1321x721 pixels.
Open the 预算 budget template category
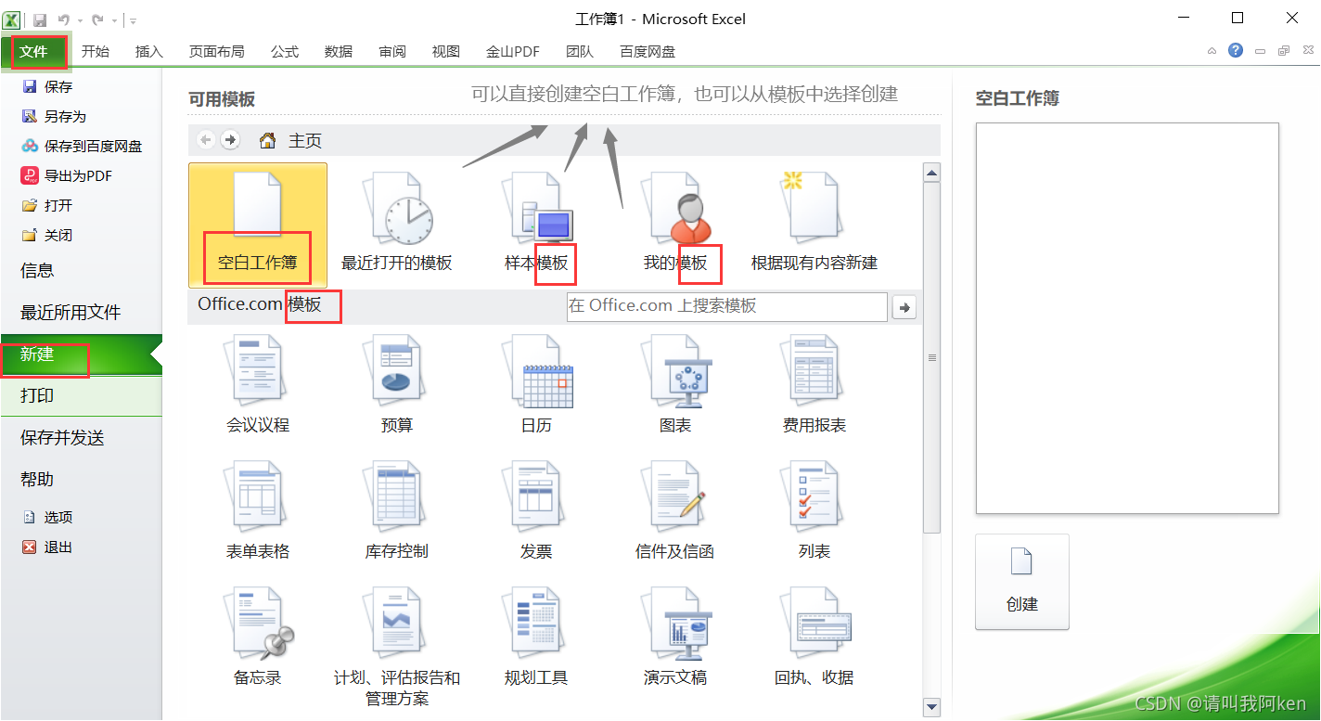point(397,385)
